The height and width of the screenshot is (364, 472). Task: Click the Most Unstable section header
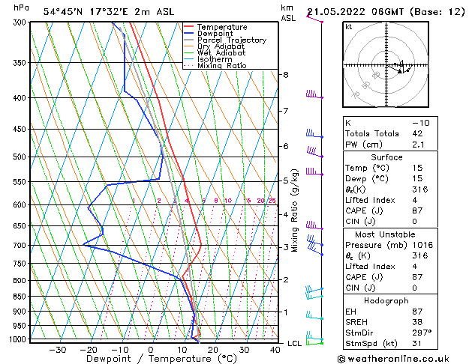385,234
